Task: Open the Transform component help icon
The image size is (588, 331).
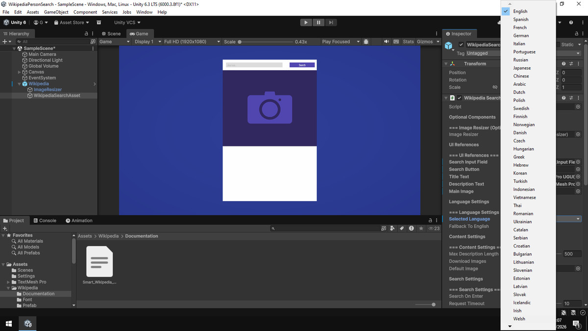Action: click(564, 64)
